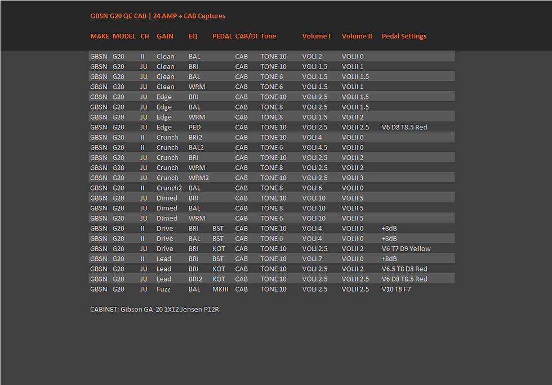Screen dimensions: 552x385
Task: Click 'BRI' EQ in the Dimed row
Action: tap(193, 198)
